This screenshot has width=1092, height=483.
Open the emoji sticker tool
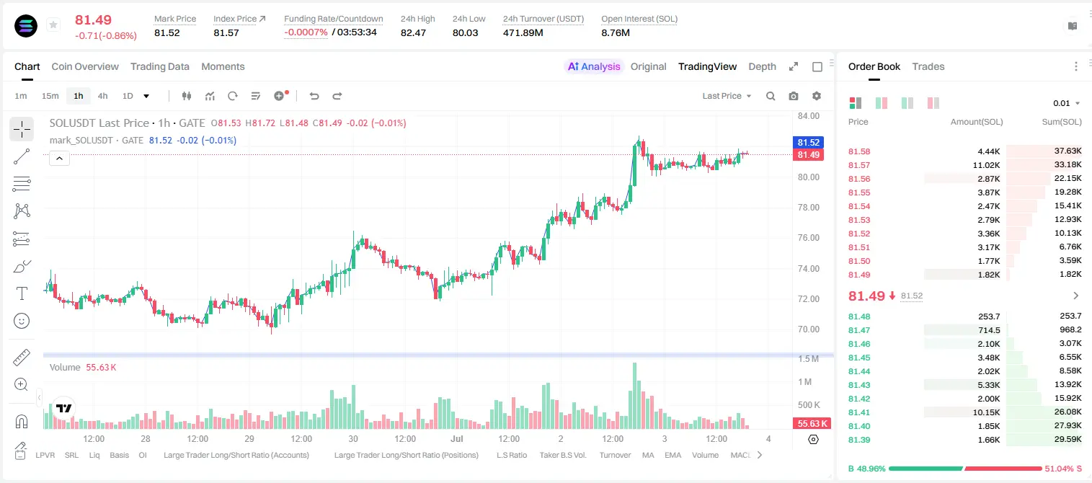tap(22, 321)
